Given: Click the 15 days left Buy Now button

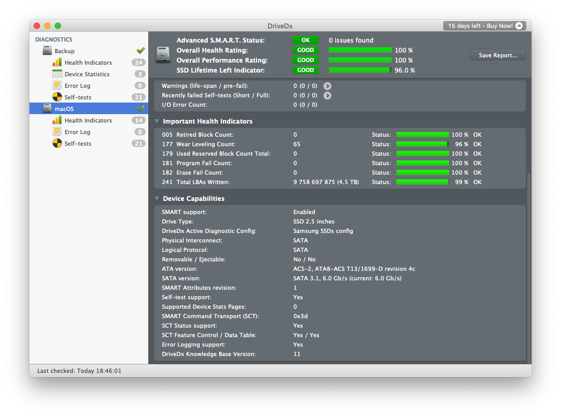Looking at the screenshot, I should coord(485,26).
